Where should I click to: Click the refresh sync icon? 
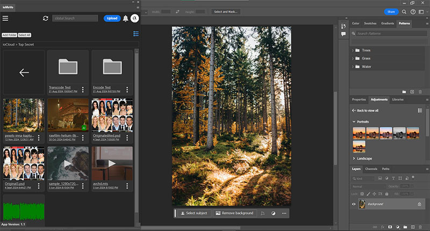(46, 18)
